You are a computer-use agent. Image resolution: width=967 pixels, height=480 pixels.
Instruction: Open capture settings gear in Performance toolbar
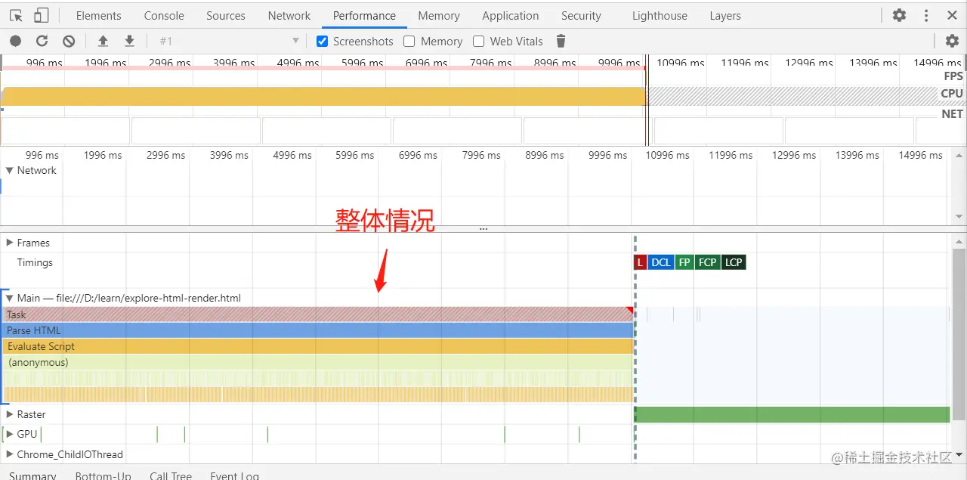pyautogui.click(x=952, y=41)
